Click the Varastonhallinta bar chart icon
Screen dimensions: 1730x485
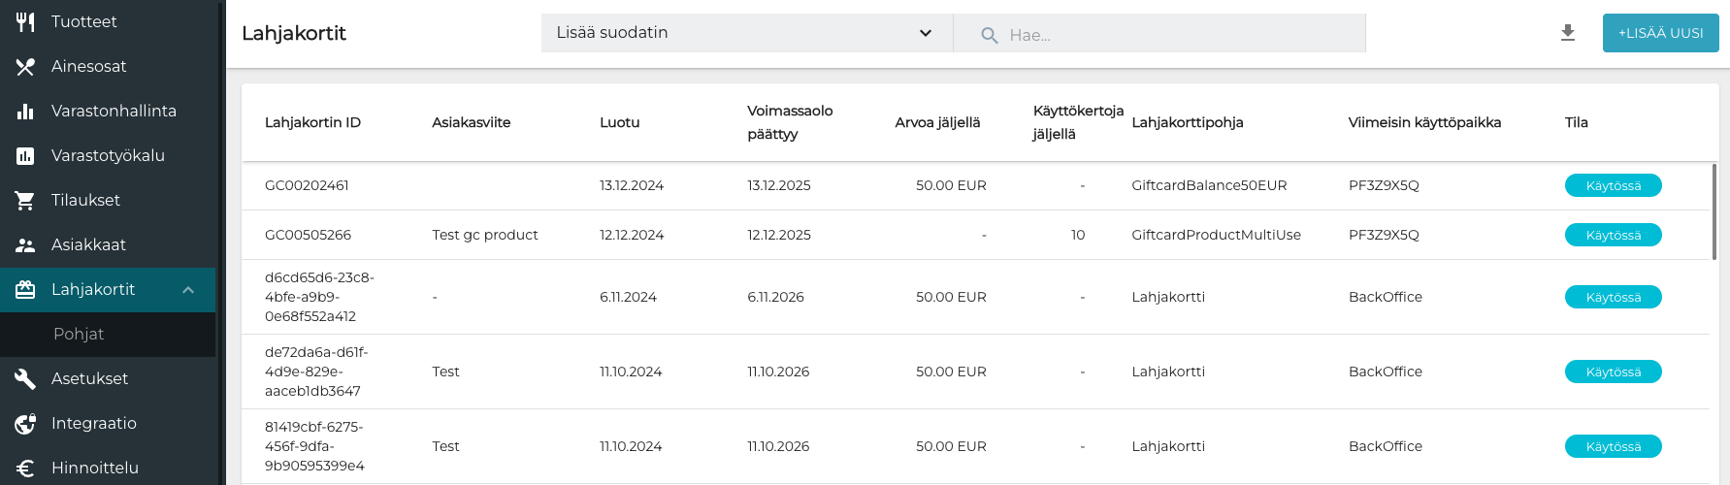click(x=25, y=111)
